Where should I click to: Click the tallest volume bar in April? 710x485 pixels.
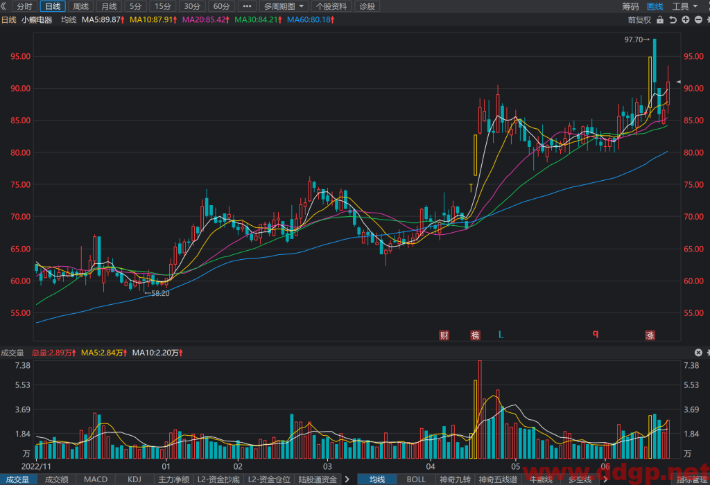click(x=480, y=409)
